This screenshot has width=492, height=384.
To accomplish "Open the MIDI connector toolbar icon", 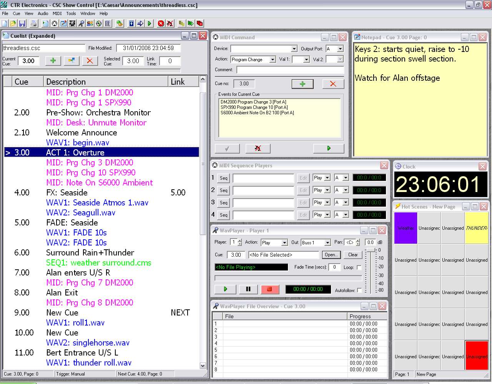I will (x=55, y=23).
